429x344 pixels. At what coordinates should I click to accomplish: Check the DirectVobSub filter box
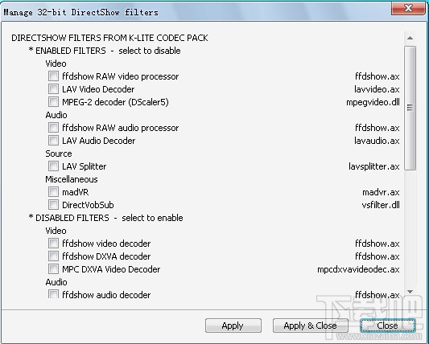53,205
